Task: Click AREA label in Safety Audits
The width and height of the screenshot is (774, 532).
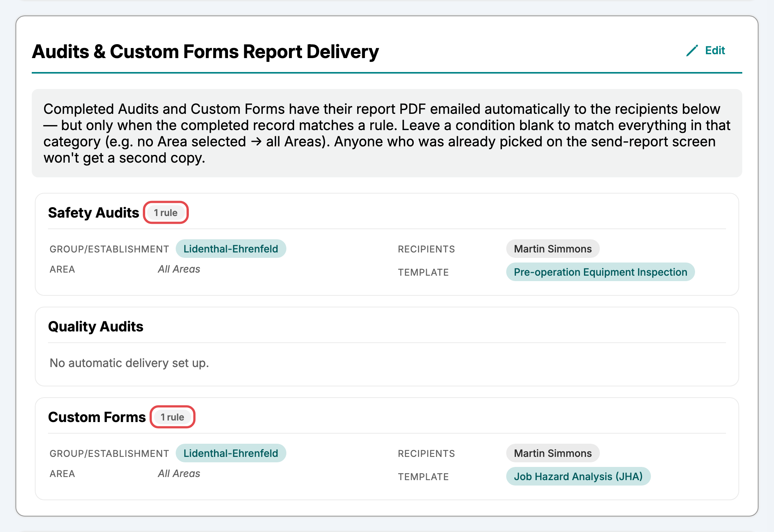Action: pos(62,269)
